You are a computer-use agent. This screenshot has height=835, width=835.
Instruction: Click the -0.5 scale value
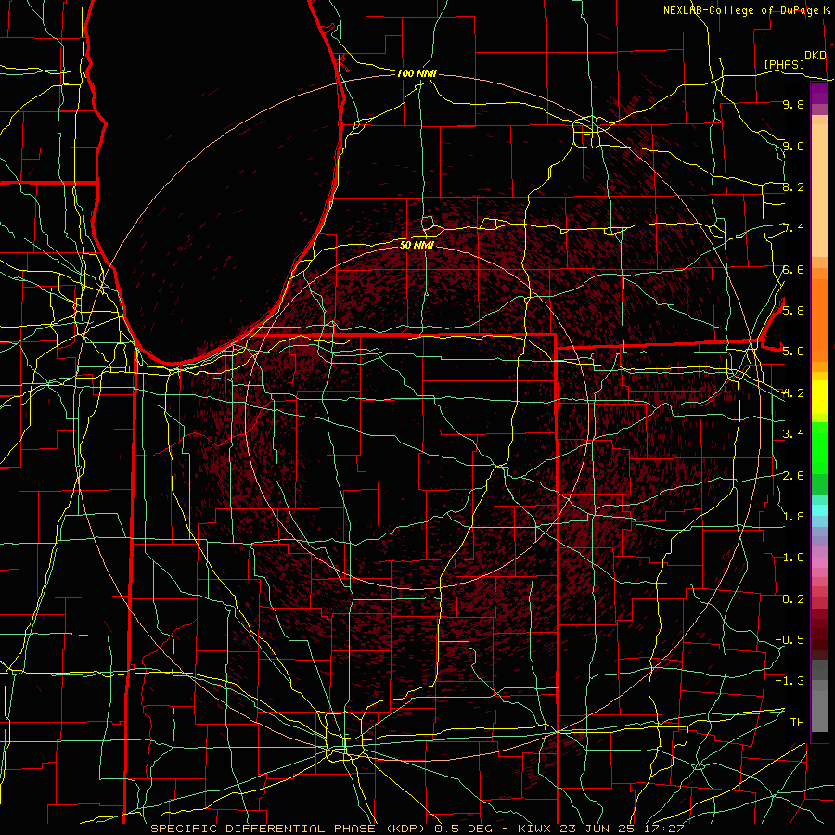pyautogui.click(x=790, y=639)
